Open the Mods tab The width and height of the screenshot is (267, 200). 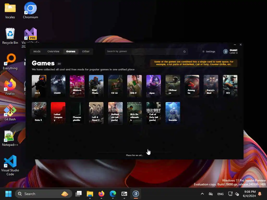click(37, 51)
